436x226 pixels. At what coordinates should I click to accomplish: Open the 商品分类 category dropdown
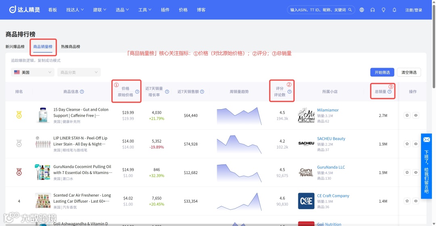79,72
